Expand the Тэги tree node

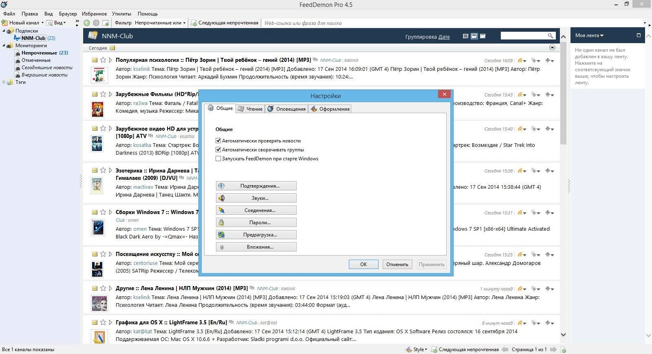[4, 82]
